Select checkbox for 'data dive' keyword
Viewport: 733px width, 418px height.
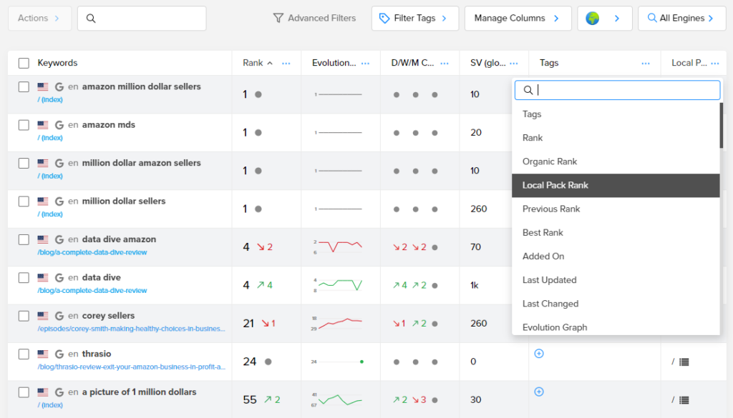coord(24,277)
